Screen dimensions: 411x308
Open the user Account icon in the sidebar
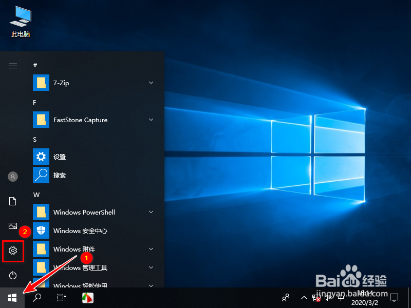12,177
